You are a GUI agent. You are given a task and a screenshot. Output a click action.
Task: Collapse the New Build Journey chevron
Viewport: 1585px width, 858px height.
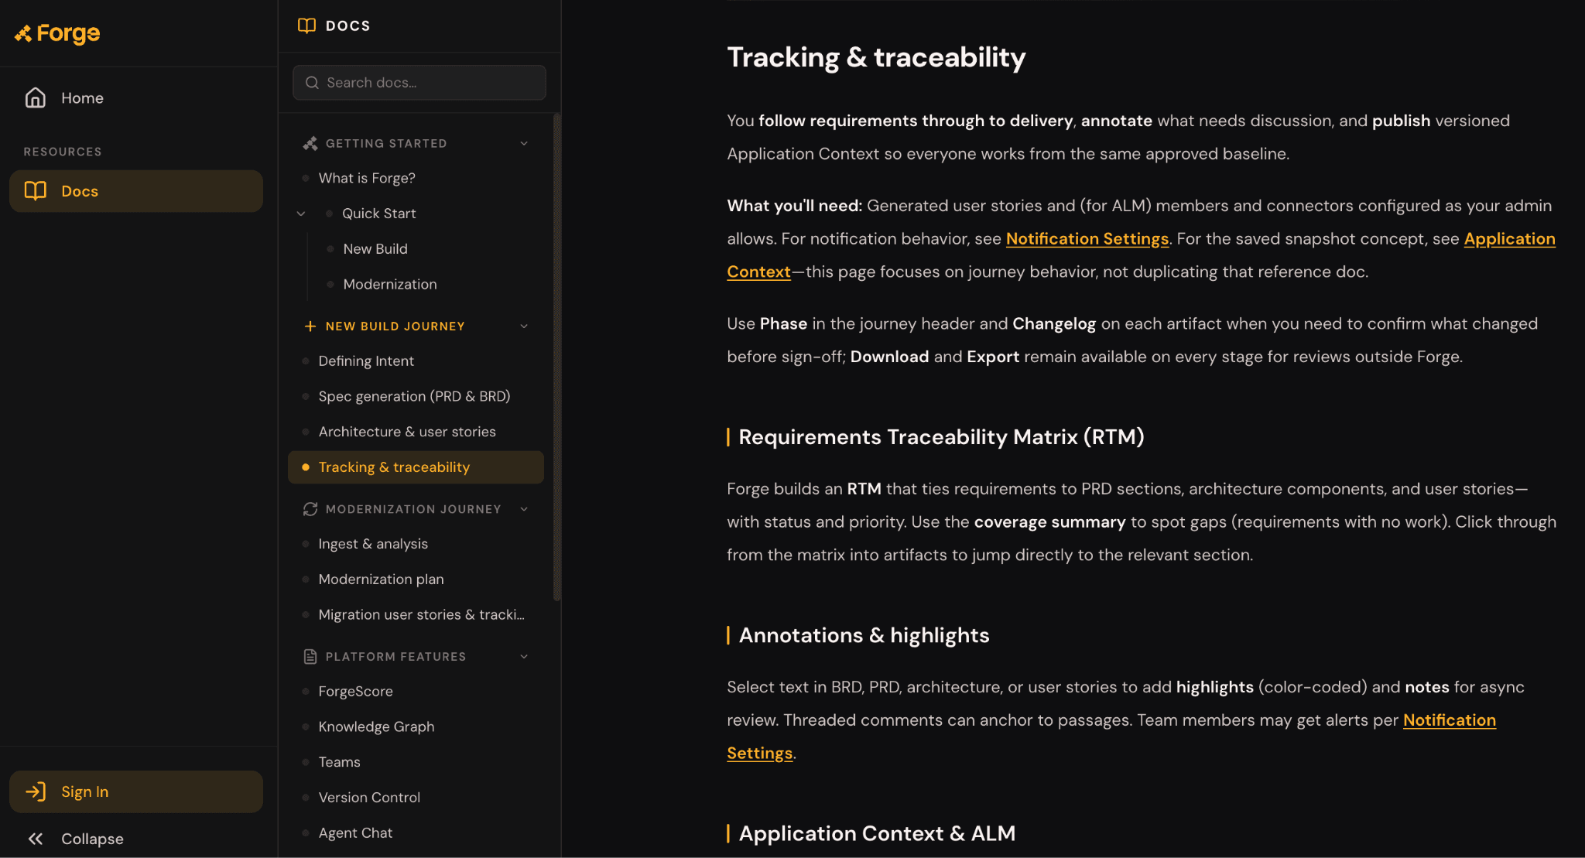(x=524, y=326)
